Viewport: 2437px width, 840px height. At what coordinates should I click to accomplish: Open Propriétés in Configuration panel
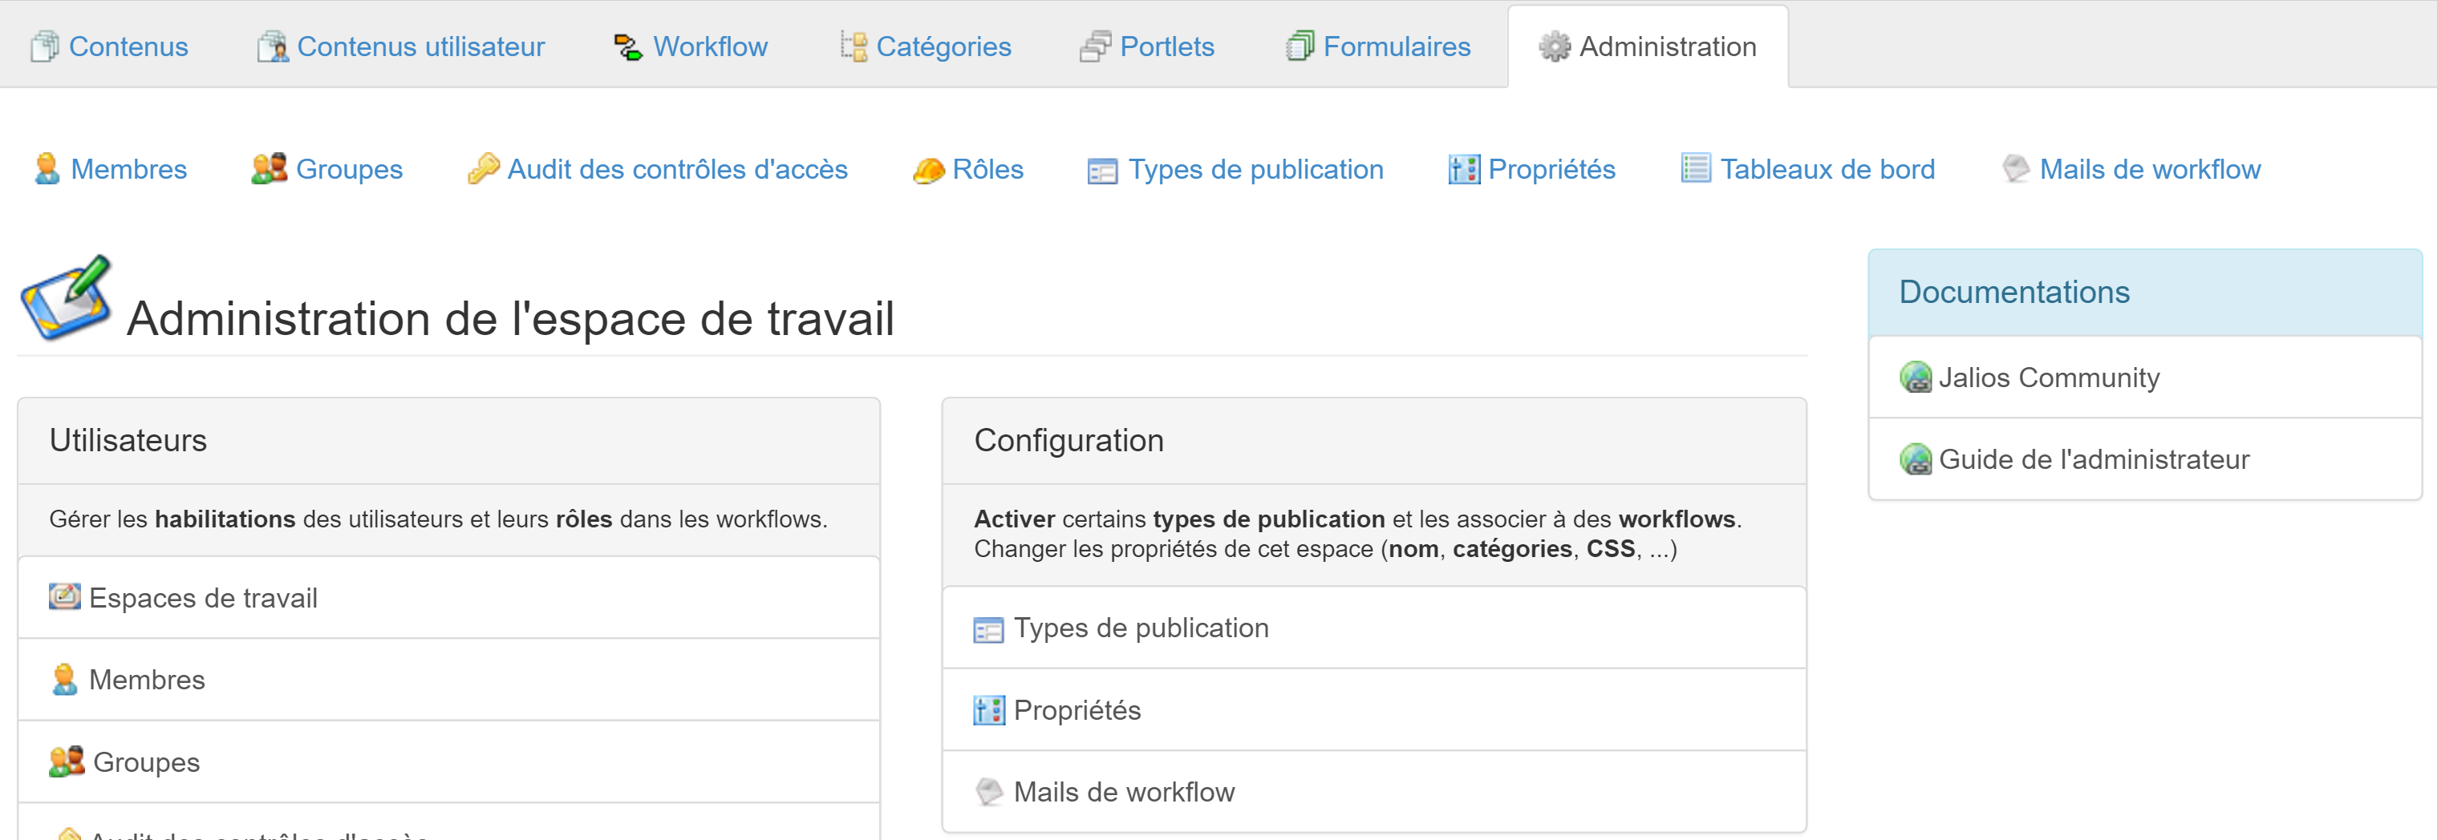pos(1373,710)
